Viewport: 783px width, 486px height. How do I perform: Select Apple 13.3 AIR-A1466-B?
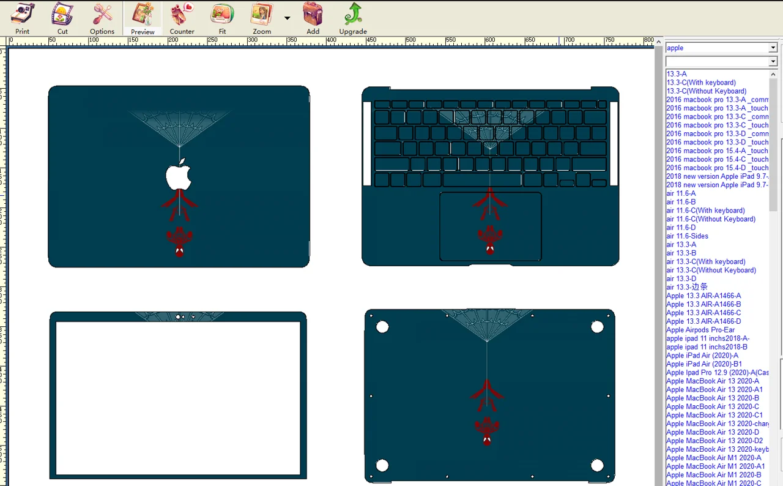coord(703,304)
